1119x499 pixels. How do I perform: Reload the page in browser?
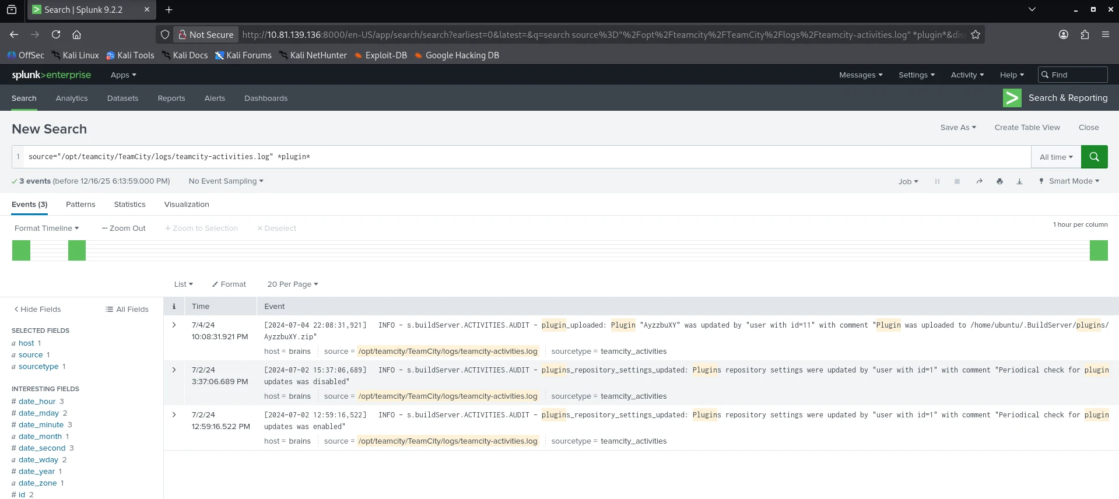point(56,34)
